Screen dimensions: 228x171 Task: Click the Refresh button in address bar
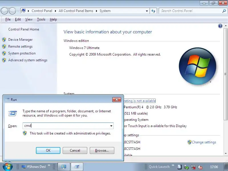point(153,11)
